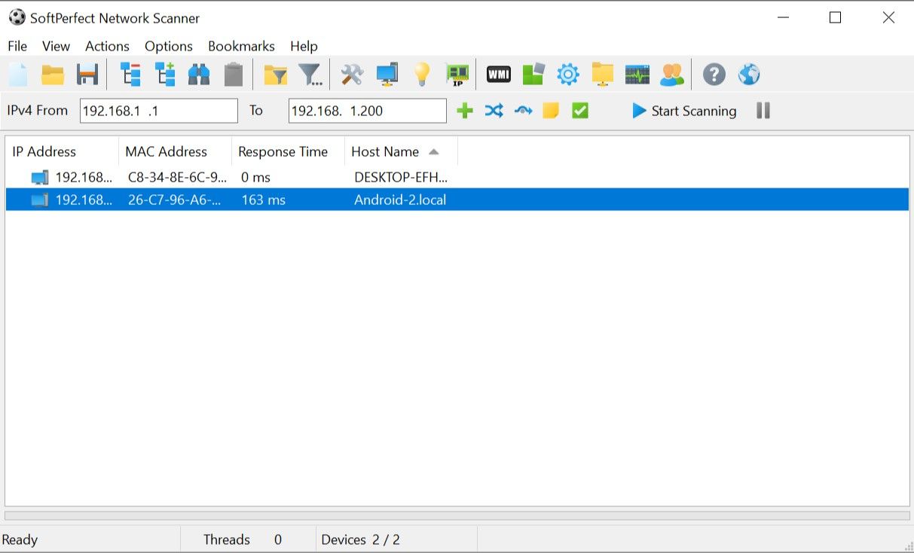Click the yellow sticky note icon

click(x=551, y=110)
